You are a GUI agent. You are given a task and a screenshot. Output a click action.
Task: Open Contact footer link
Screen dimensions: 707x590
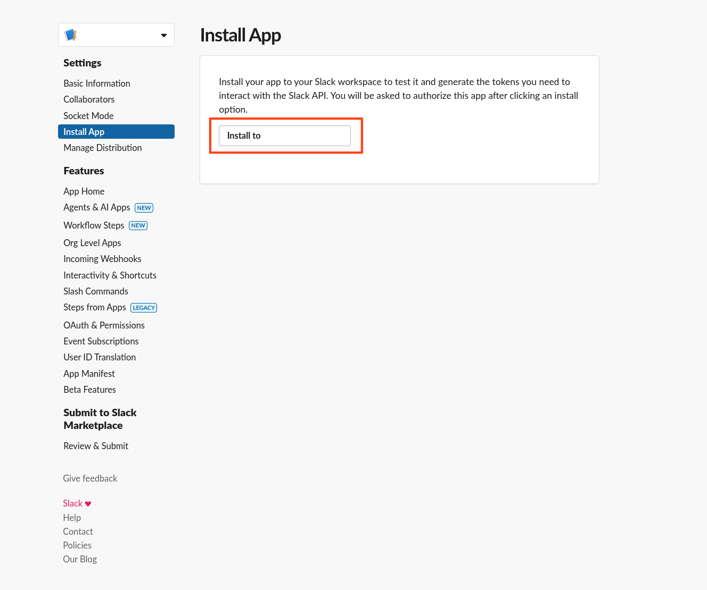78,532
